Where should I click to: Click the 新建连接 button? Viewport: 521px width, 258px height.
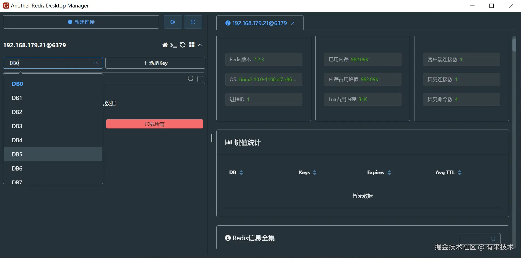point(81,22)
